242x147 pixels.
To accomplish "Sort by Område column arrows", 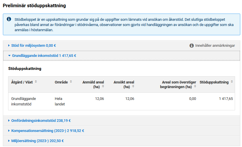I will tap(71, 82).
